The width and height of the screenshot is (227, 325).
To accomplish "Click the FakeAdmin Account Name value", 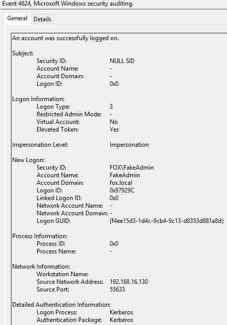I will tap(125, 175).
